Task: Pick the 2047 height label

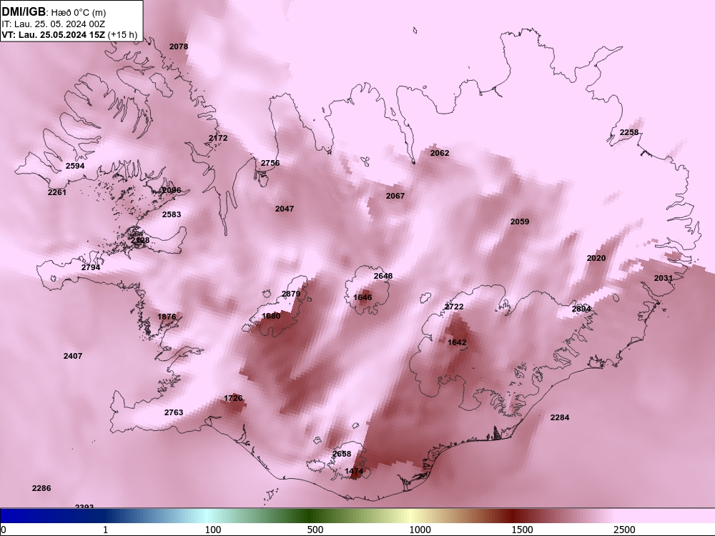Action: point(285,209)
